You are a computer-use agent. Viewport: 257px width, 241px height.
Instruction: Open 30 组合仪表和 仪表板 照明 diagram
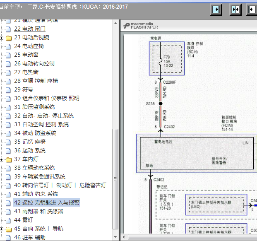click(x=46, y=98)
